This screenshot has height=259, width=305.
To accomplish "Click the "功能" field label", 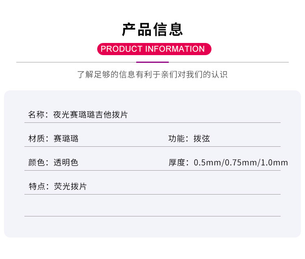I will point(176,139).
